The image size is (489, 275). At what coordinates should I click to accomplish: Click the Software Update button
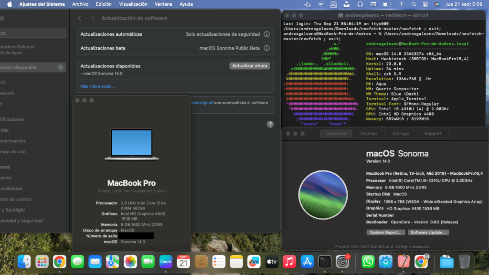[x=428, y=233]
